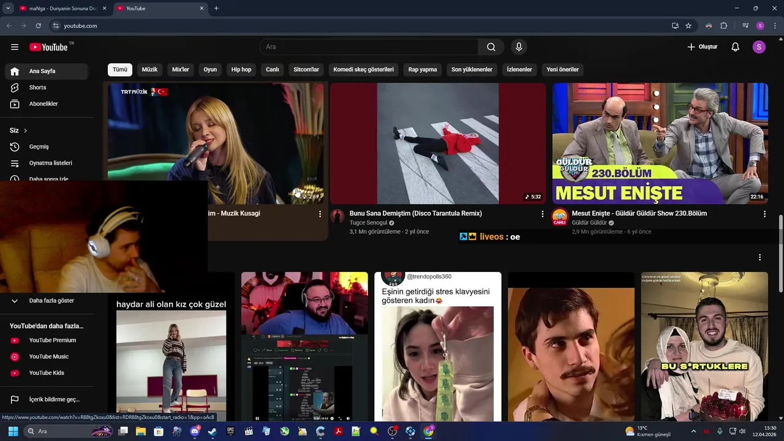Bookmark this page with star icon
The height and width of the screenshot is (441, 784).
(x=688, y=26)
